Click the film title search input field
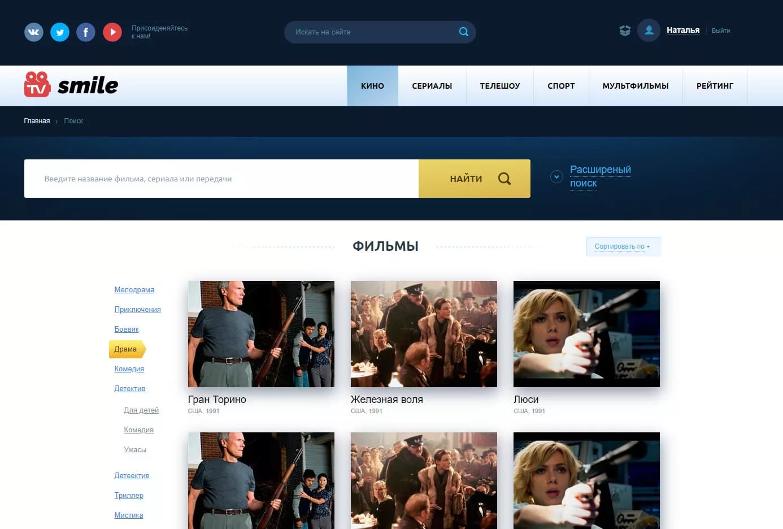This screenshot has width=783, height=529. 221,179
